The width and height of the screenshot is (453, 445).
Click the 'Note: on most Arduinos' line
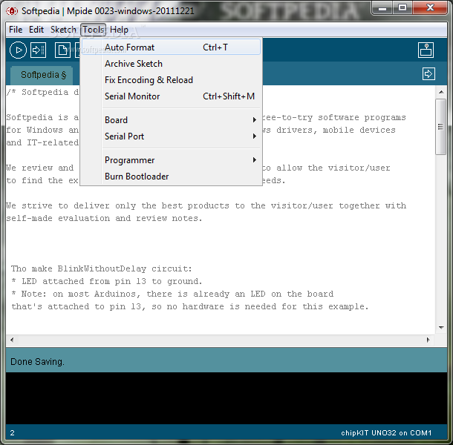click(172, 294)
